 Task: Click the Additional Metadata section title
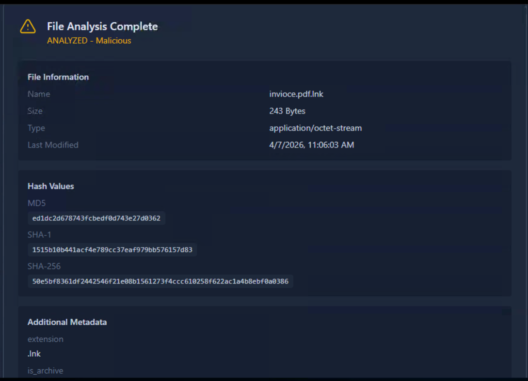coord(67,322)
